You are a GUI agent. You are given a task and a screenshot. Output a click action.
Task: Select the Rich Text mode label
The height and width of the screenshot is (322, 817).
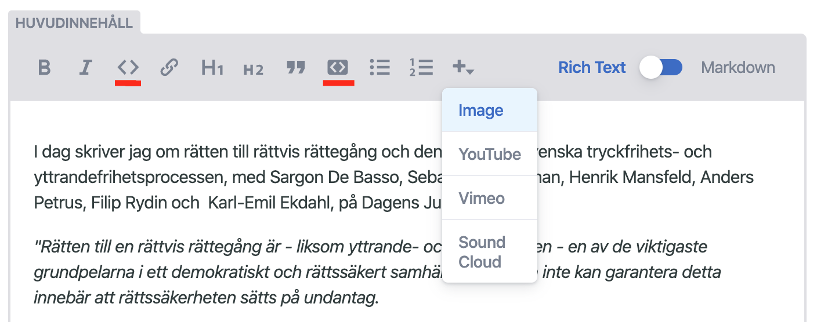tap(592, 68)
